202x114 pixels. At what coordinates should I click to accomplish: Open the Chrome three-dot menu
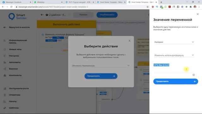199,7
